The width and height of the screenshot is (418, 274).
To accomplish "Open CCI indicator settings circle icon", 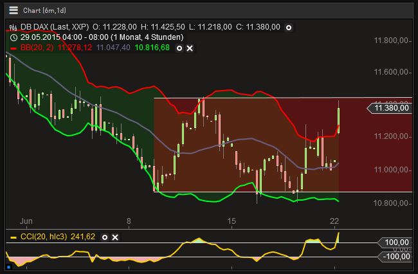I will [105, 237].
